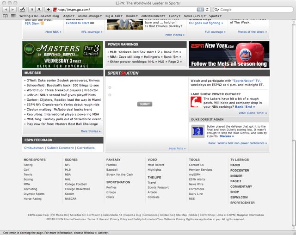The height and width of the screenshot is (235, 296).
Task: Click the RSS badge in address bar
Action: tap(200, 9)
